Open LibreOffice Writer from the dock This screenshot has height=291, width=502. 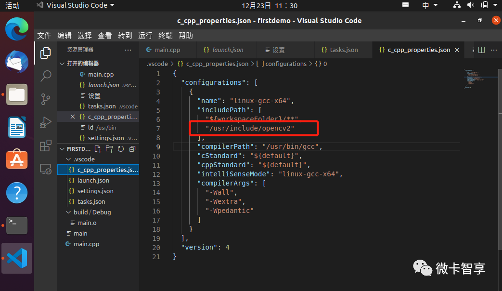coord(17,127)
